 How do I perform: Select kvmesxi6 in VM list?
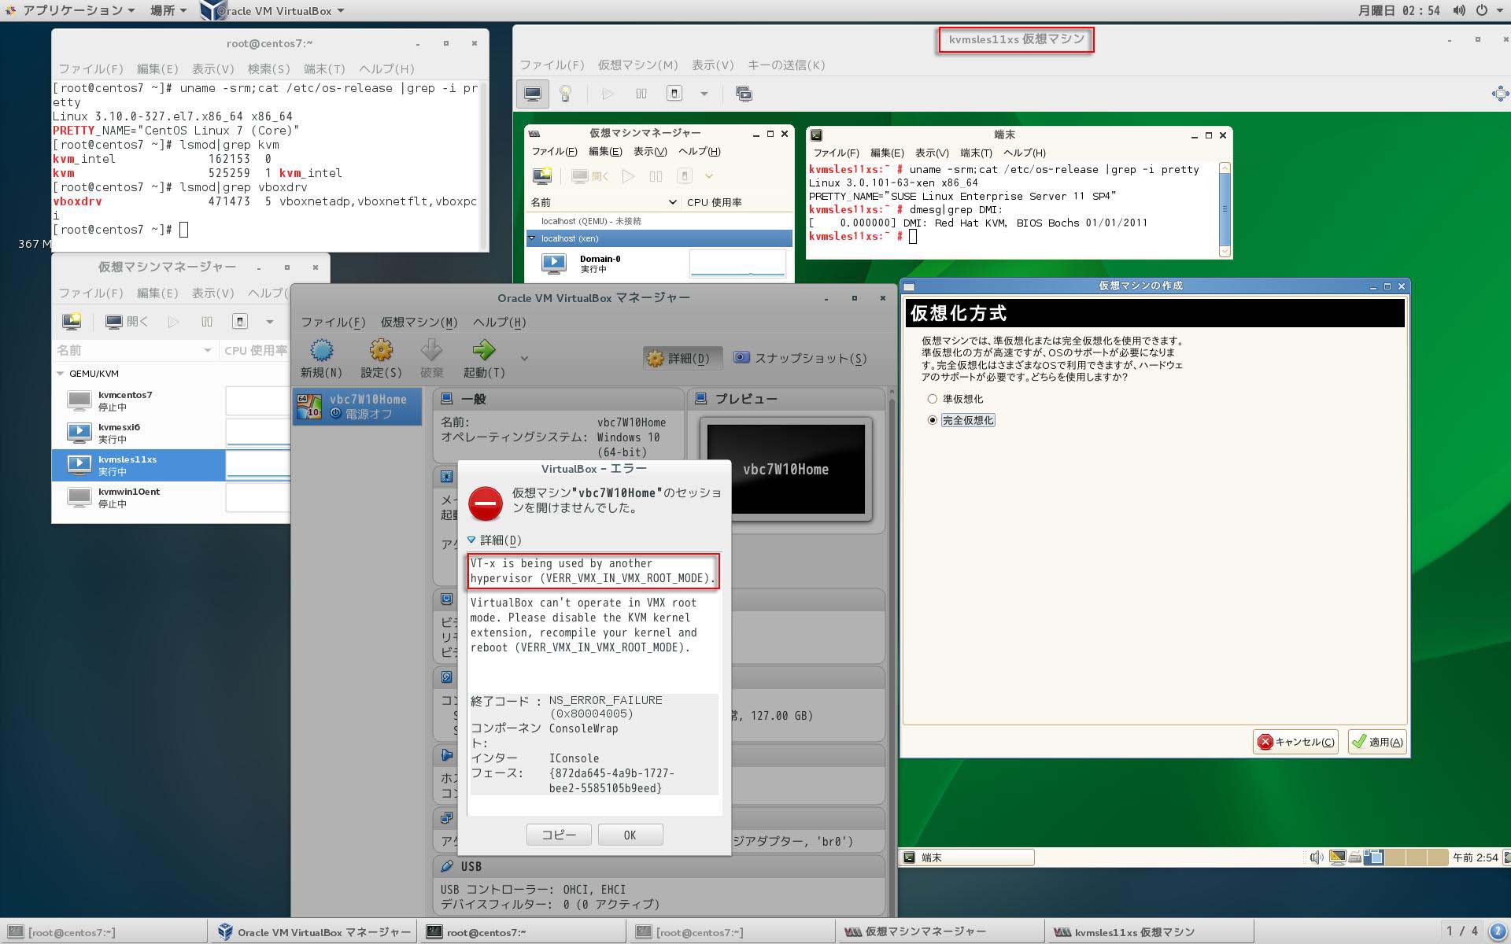[171, 433]
